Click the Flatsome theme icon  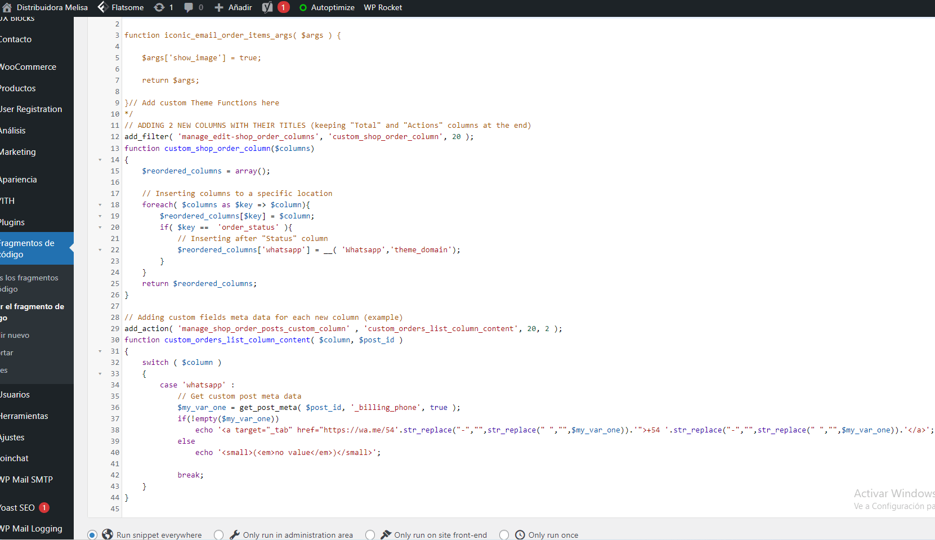pyautogui.click(x=102, y=7)
